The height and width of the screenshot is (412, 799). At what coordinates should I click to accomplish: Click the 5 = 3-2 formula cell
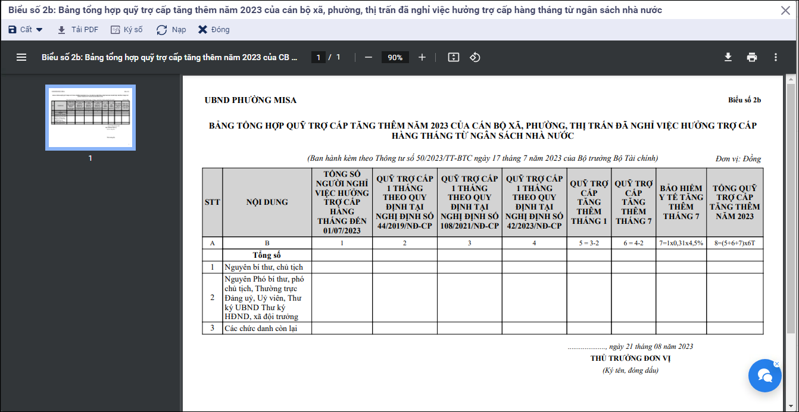[589, 243]
